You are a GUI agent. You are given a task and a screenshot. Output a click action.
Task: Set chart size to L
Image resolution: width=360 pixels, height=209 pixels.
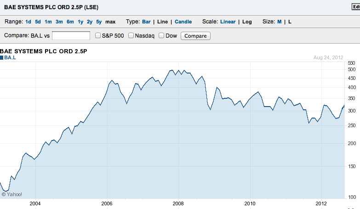tap(290, 22)
